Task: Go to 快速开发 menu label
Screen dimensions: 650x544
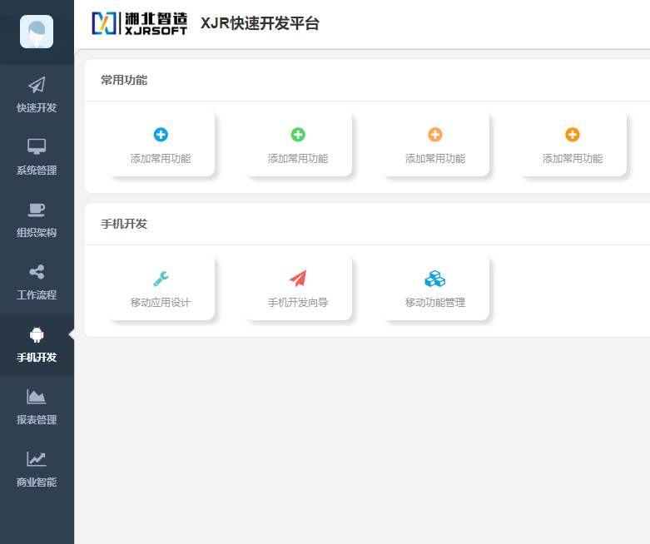Action: click(x=37, y=108)
